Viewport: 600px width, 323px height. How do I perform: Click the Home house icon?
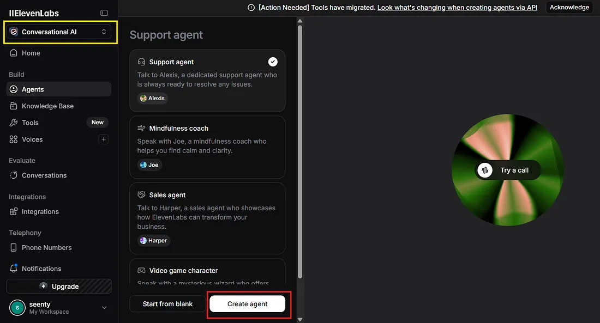(x=14, y=53)
